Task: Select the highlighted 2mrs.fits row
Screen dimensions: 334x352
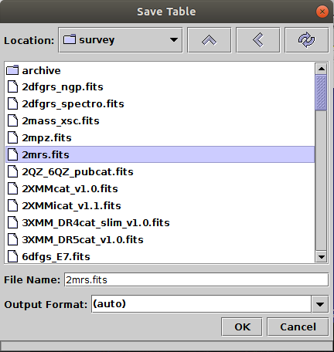Action: pos(160,154)
